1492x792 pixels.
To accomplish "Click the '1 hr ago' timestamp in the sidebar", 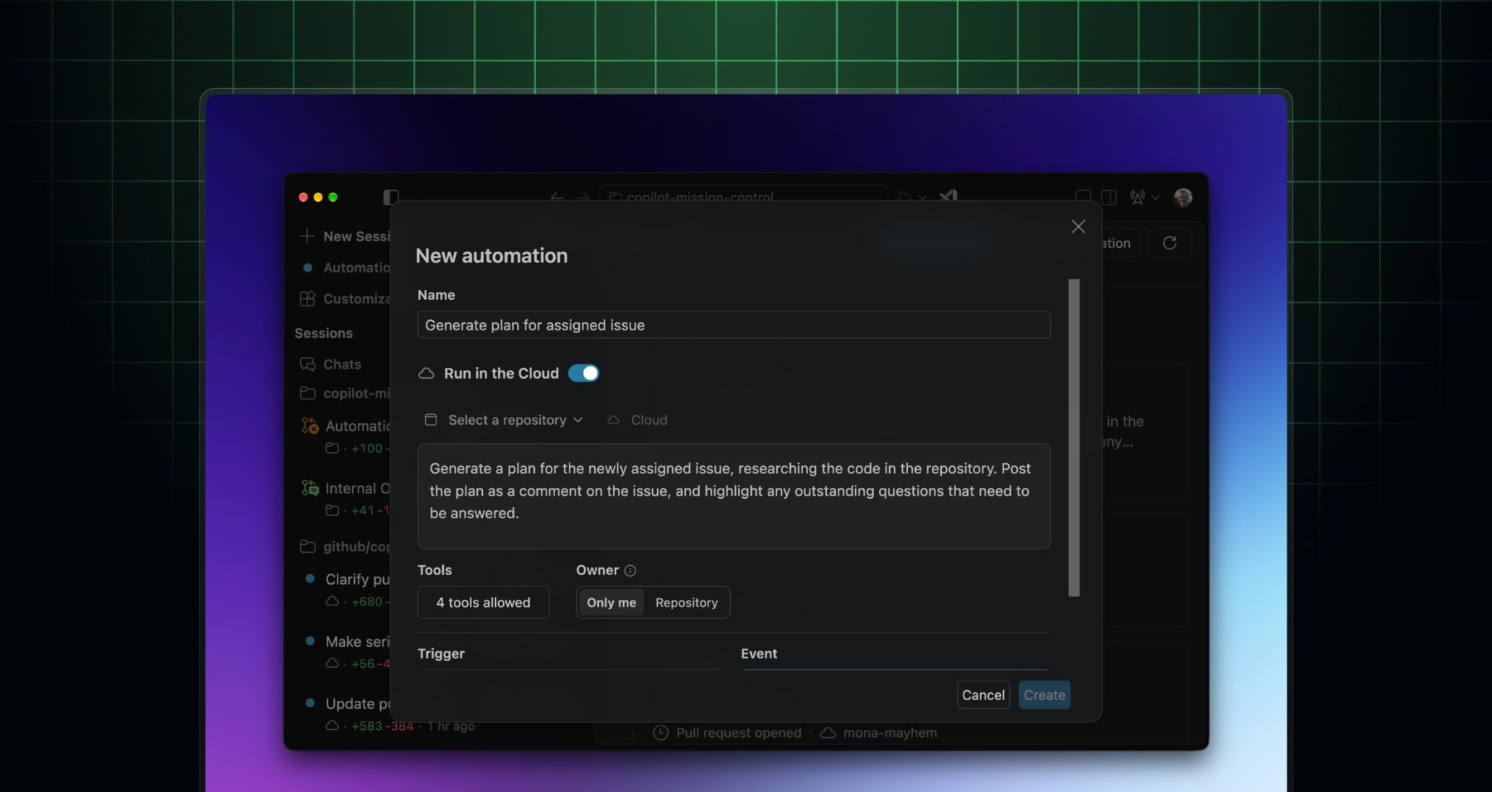I will (451, 726).
